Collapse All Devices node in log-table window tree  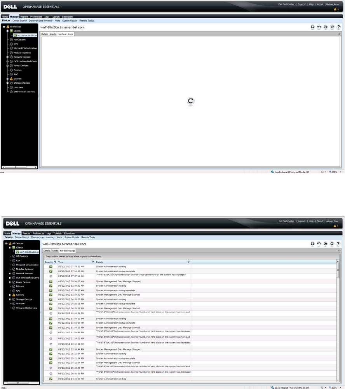(7, 243)
